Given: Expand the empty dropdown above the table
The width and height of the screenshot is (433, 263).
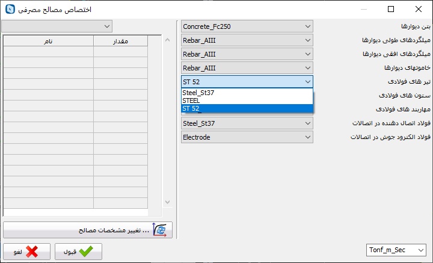Looking at the screenshot, I should (57, 26).
